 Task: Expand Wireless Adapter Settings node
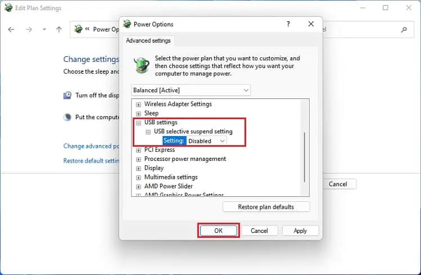138,105
